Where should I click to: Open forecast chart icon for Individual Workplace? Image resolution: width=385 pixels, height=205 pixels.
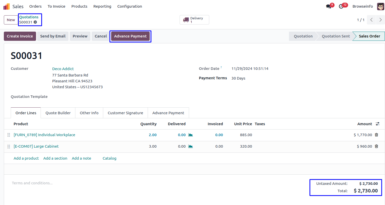pos(190,135)
